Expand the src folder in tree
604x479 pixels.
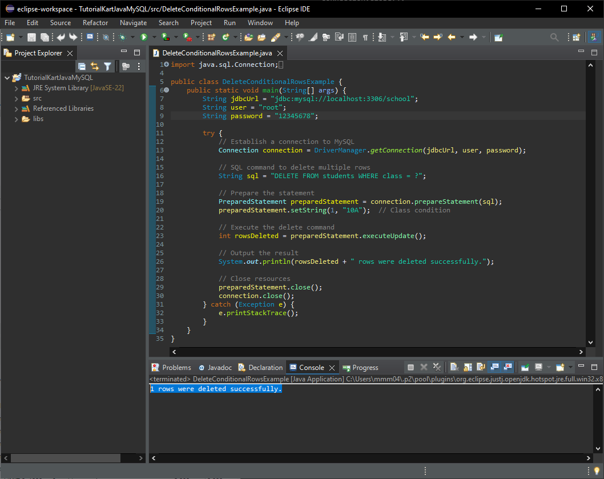point(17,98)
